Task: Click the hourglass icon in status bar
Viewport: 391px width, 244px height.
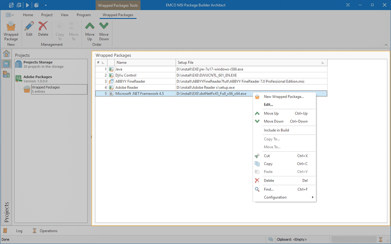Action: 381,240
